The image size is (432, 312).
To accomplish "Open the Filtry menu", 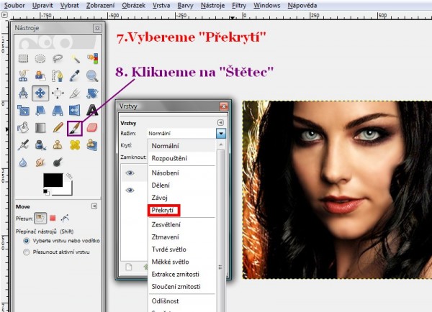I will click(239, 5).
